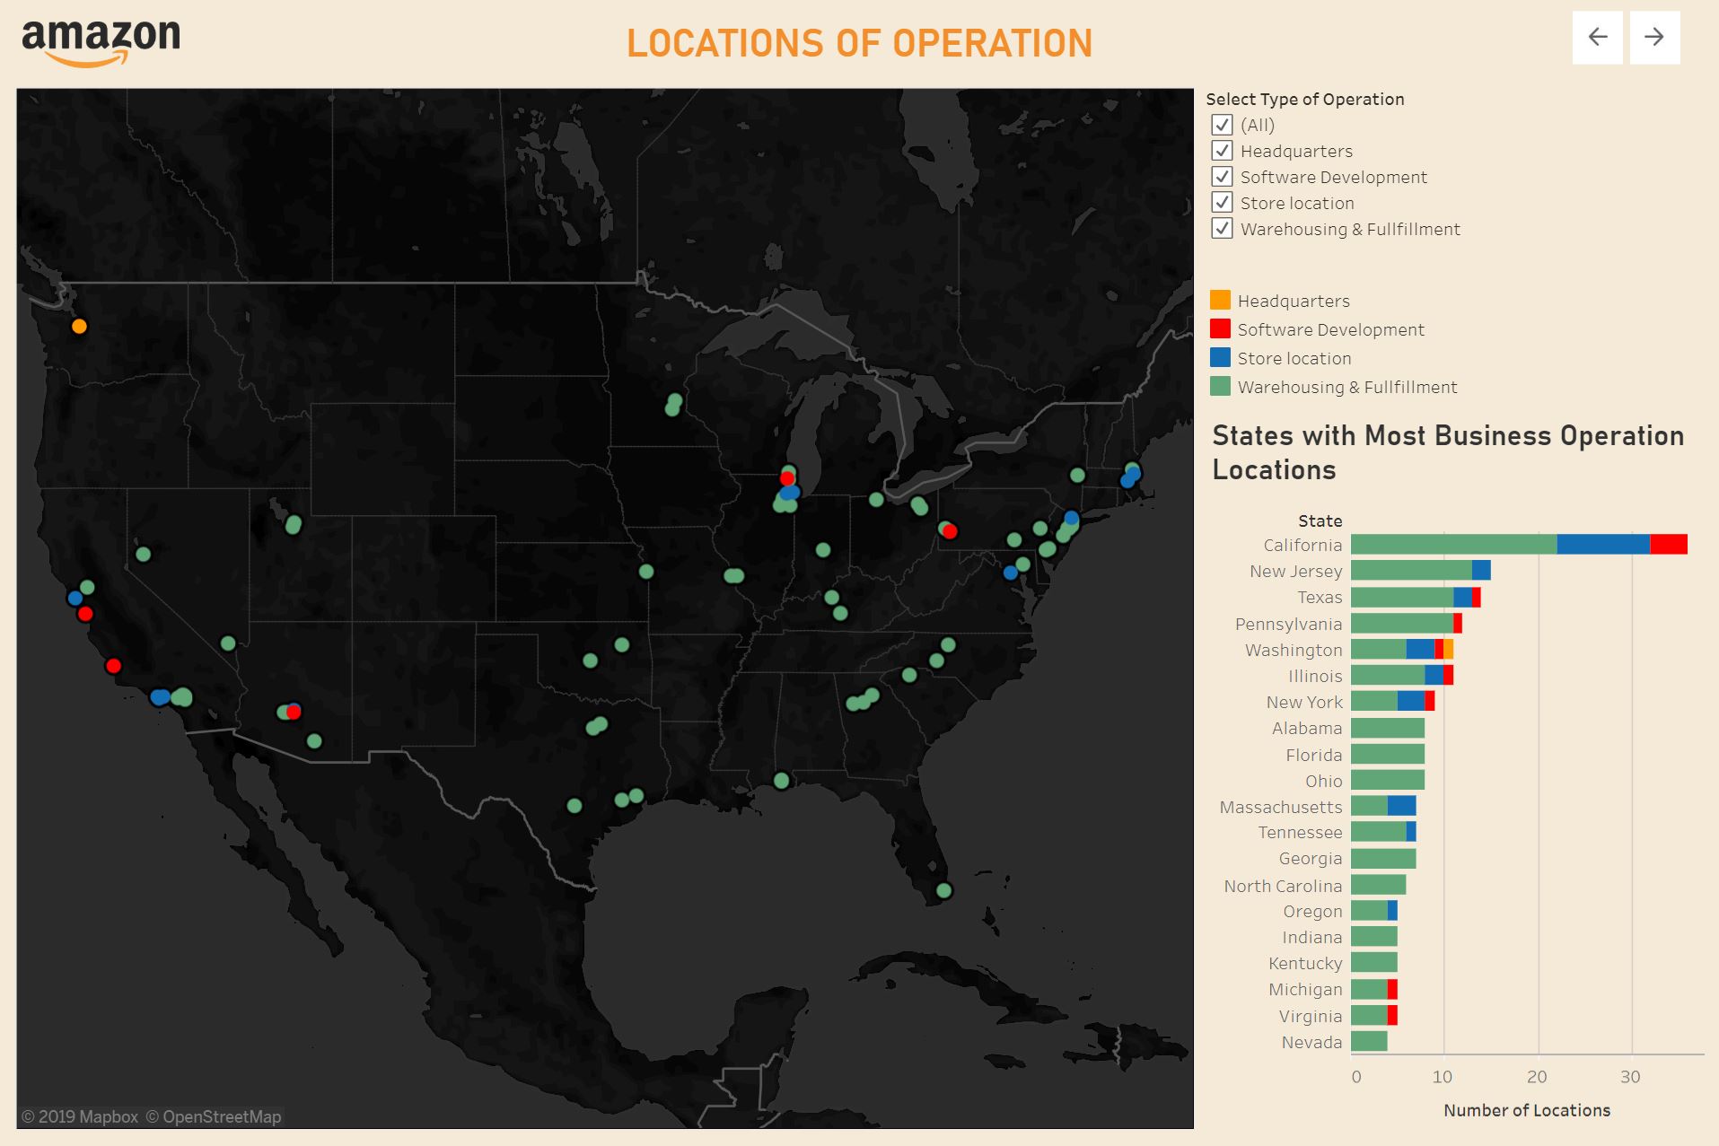Select the blue Store marker near Chicago
The width and height of the screenshot is (1719, 1146).
pyautogui.click(x=790, y=493)
